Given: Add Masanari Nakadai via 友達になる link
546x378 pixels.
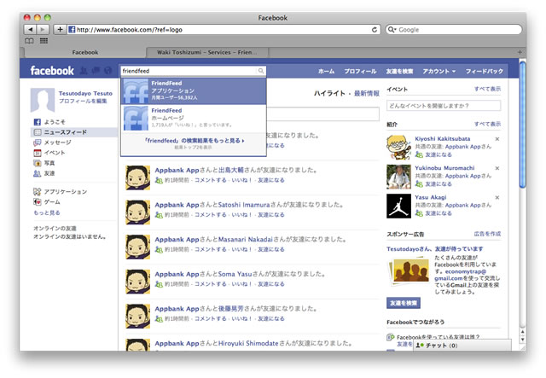Looking at the screenshot, I should (x=271, y=249).
